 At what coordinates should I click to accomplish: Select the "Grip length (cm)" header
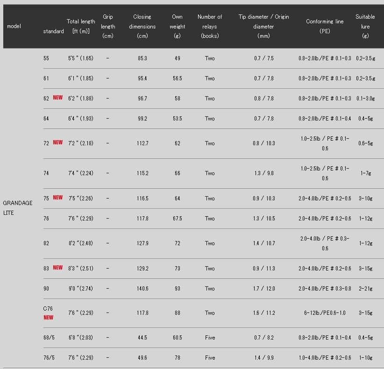108,26
